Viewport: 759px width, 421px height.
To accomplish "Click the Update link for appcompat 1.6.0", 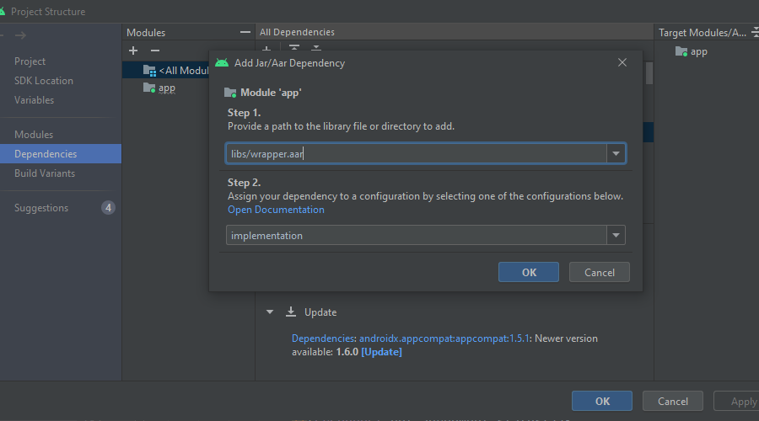I will click(381, 352).
